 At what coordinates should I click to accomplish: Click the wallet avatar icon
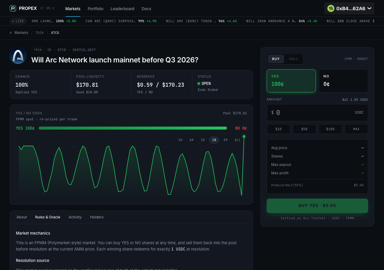coord(331,8)
